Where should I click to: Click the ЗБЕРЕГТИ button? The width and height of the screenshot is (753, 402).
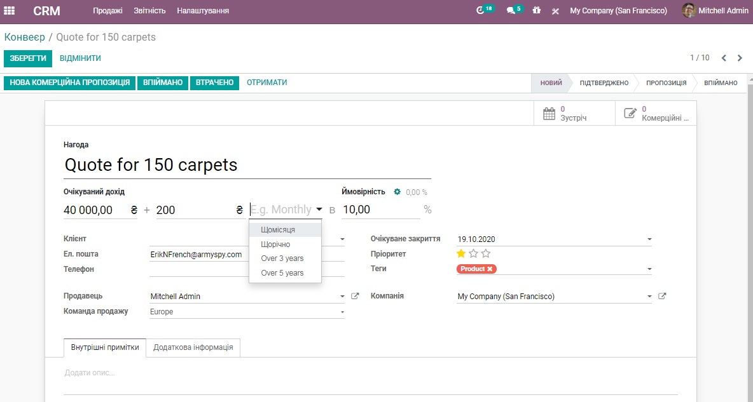28,58
